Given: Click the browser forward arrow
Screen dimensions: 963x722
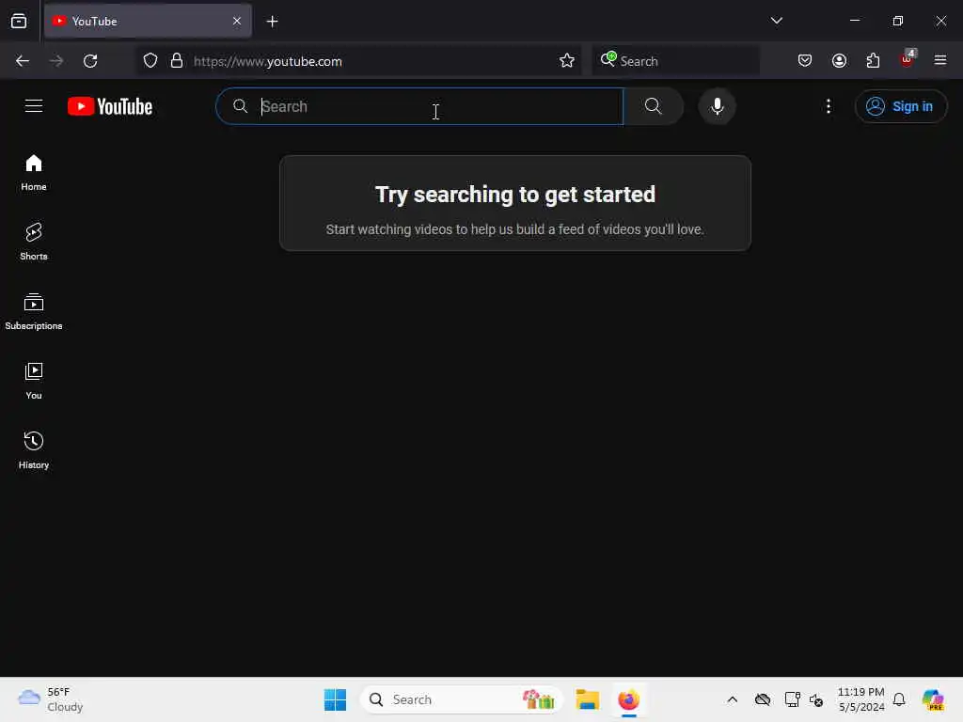Looking at the screenshot, I should coord(56,61).
